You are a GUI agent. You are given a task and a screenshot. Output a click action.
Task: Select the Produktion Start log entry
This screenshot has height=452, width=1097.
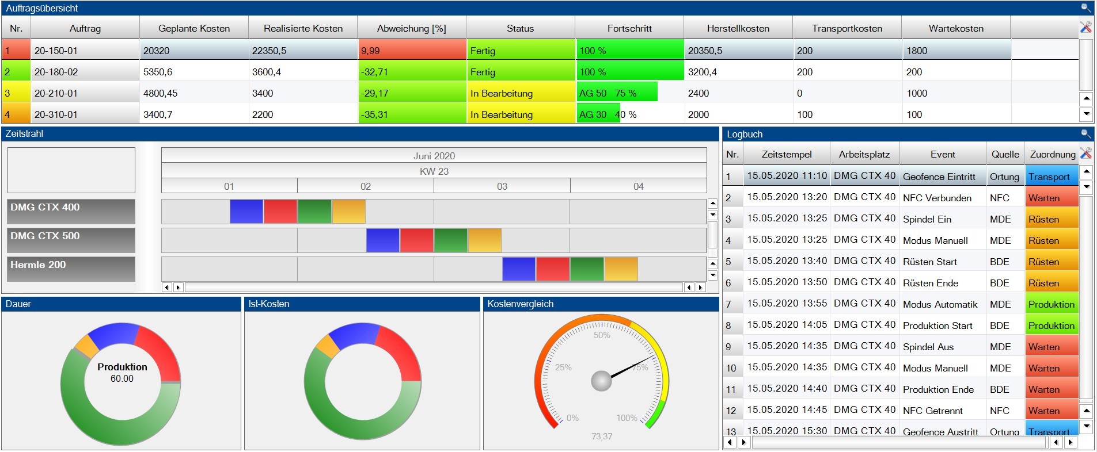[x=937, y=325]
